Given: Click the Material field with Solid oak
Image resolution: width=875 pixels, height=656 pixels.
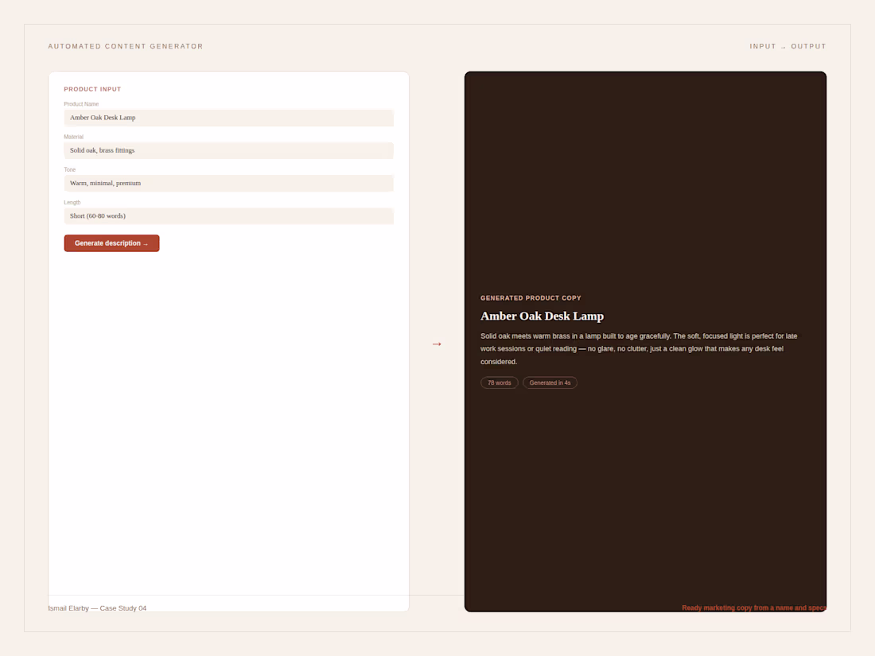Looking at the screenshot, I should tap(229, 150).
